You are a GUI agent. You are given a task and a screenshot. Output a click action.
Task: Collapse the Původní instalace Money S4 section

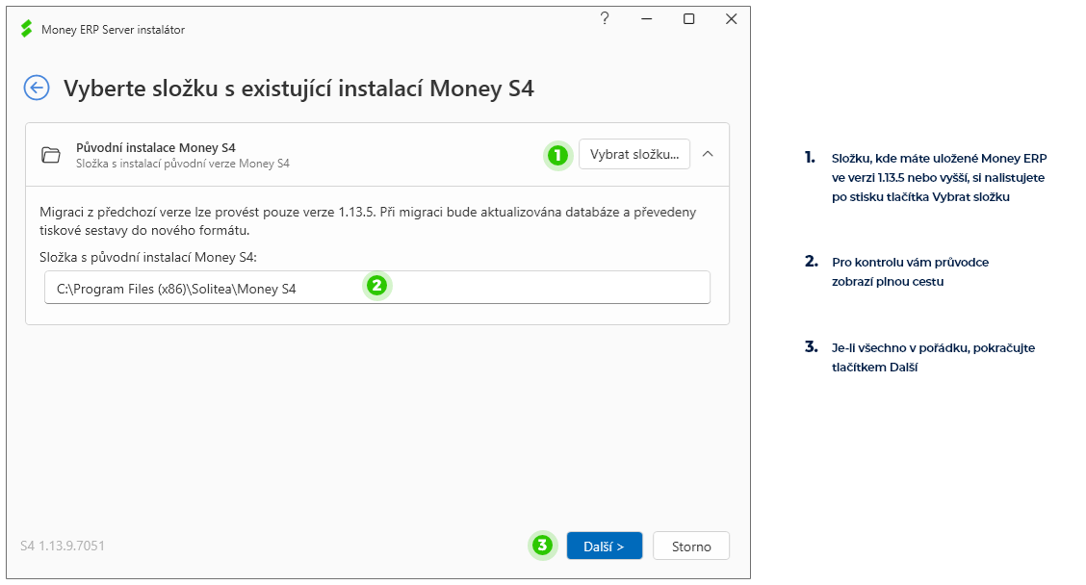pos(707,154)
